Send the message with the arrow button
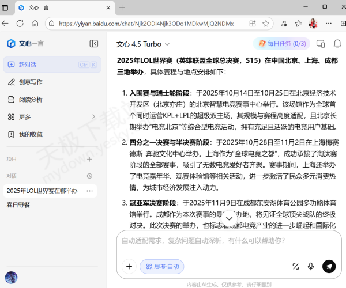 point(329,266)
